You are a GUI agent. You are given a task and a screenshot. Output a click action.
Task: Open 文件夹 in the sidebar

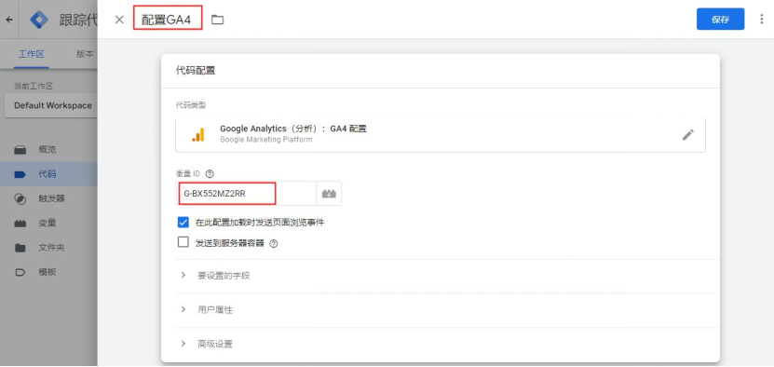[48, 248]
